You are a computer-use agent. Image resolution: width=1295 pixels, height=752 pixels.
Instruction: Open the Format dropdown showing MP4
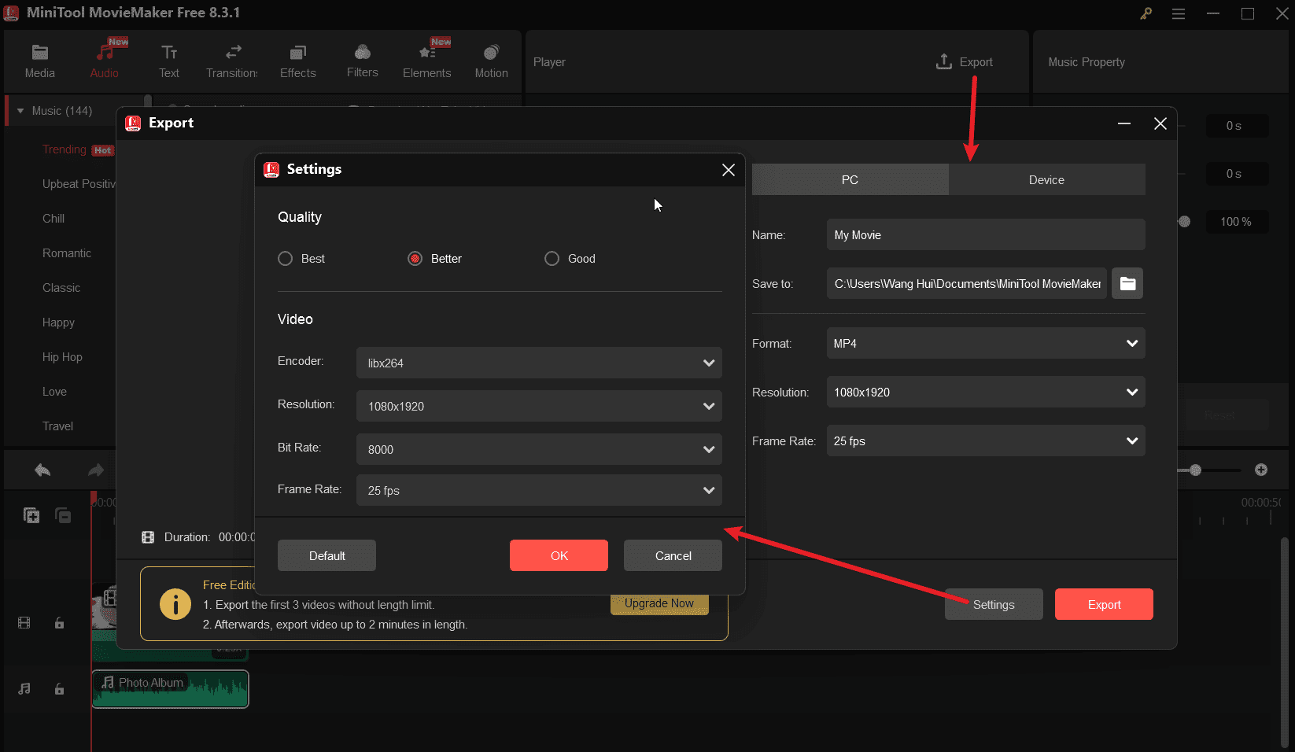click(985, 343)
